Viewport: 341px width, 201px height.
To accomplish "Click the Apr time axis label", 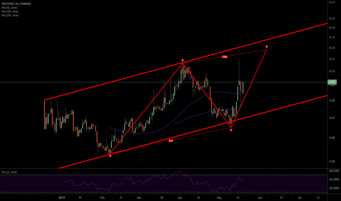I will click(x=180, y=198).
